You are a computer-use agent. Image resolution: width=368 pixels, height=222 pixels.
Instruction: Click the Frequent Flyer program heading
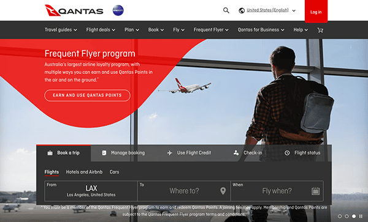[90, 54]
